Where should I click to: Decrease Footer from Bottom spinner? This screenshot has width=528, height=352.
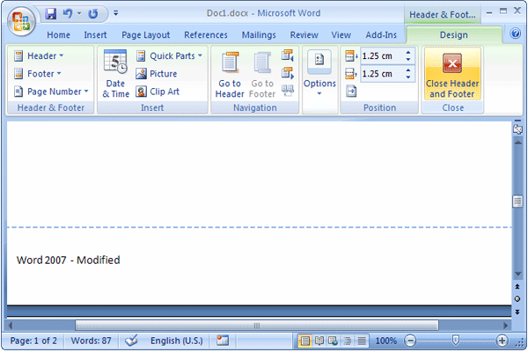(408, 77)
